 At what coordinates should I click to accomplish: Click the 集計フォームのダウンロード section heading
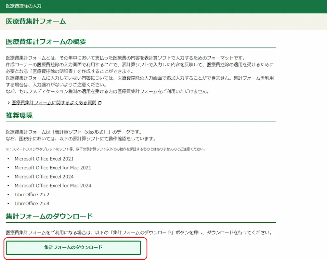(49, 216)
